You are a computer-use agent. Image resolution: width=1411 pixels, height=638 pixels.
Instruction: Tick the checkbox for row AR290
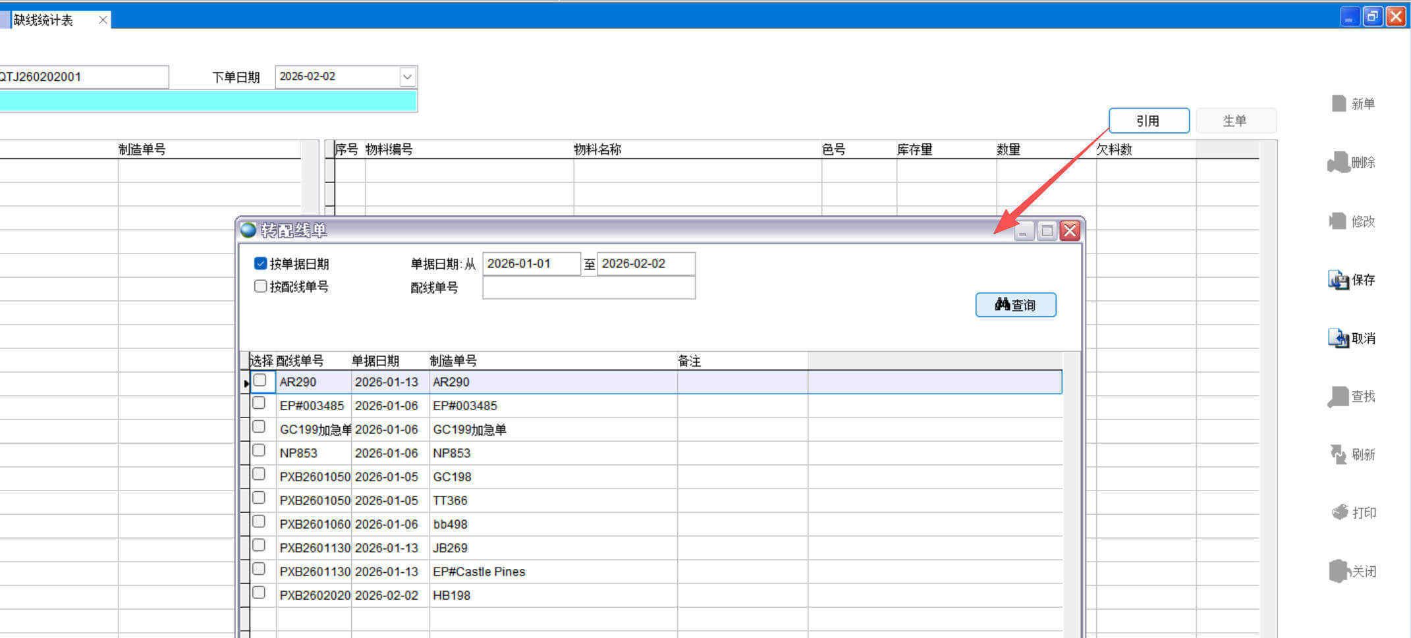click(x=260, y=381)
